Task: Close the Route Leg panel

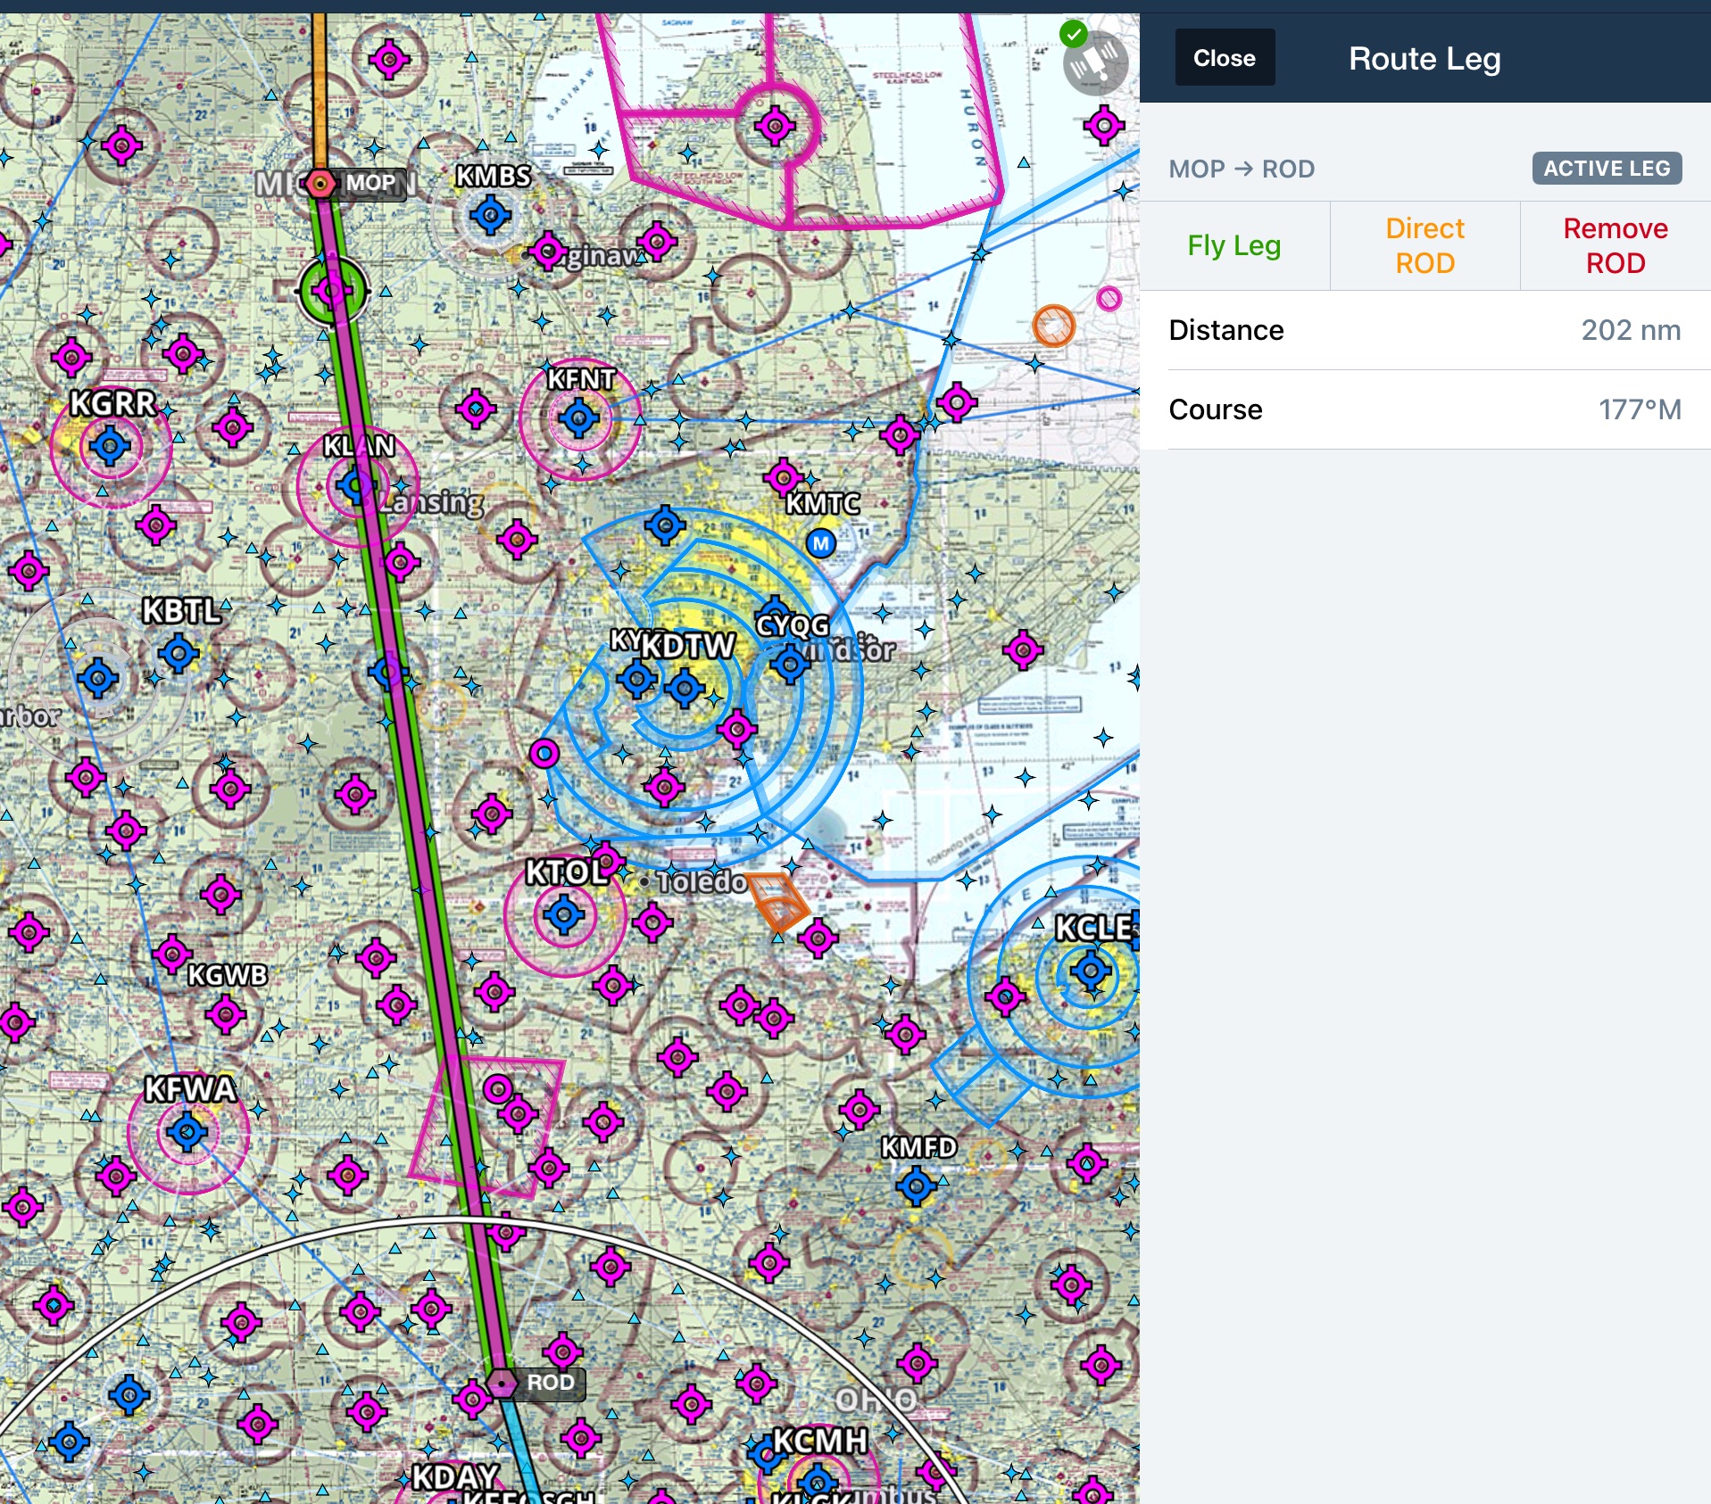Action: 1224,58
